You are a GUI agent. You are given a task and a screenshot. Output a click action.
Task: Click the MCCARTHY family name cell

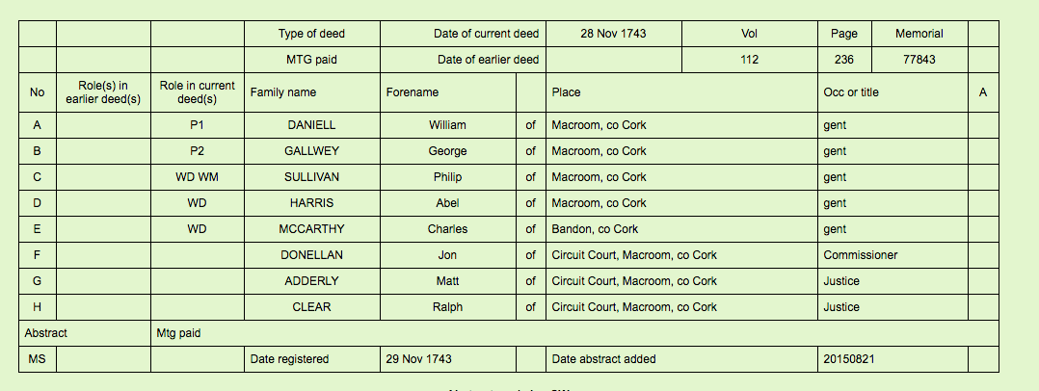coord(311,229)
